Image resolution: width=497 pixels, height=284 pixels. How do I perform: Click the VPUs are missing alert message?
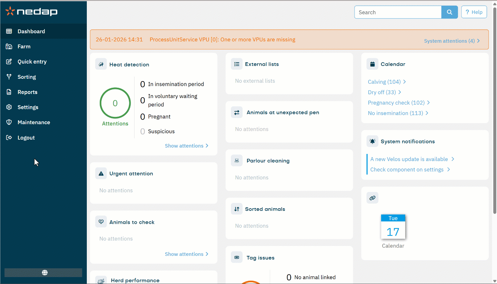[222, 39]
